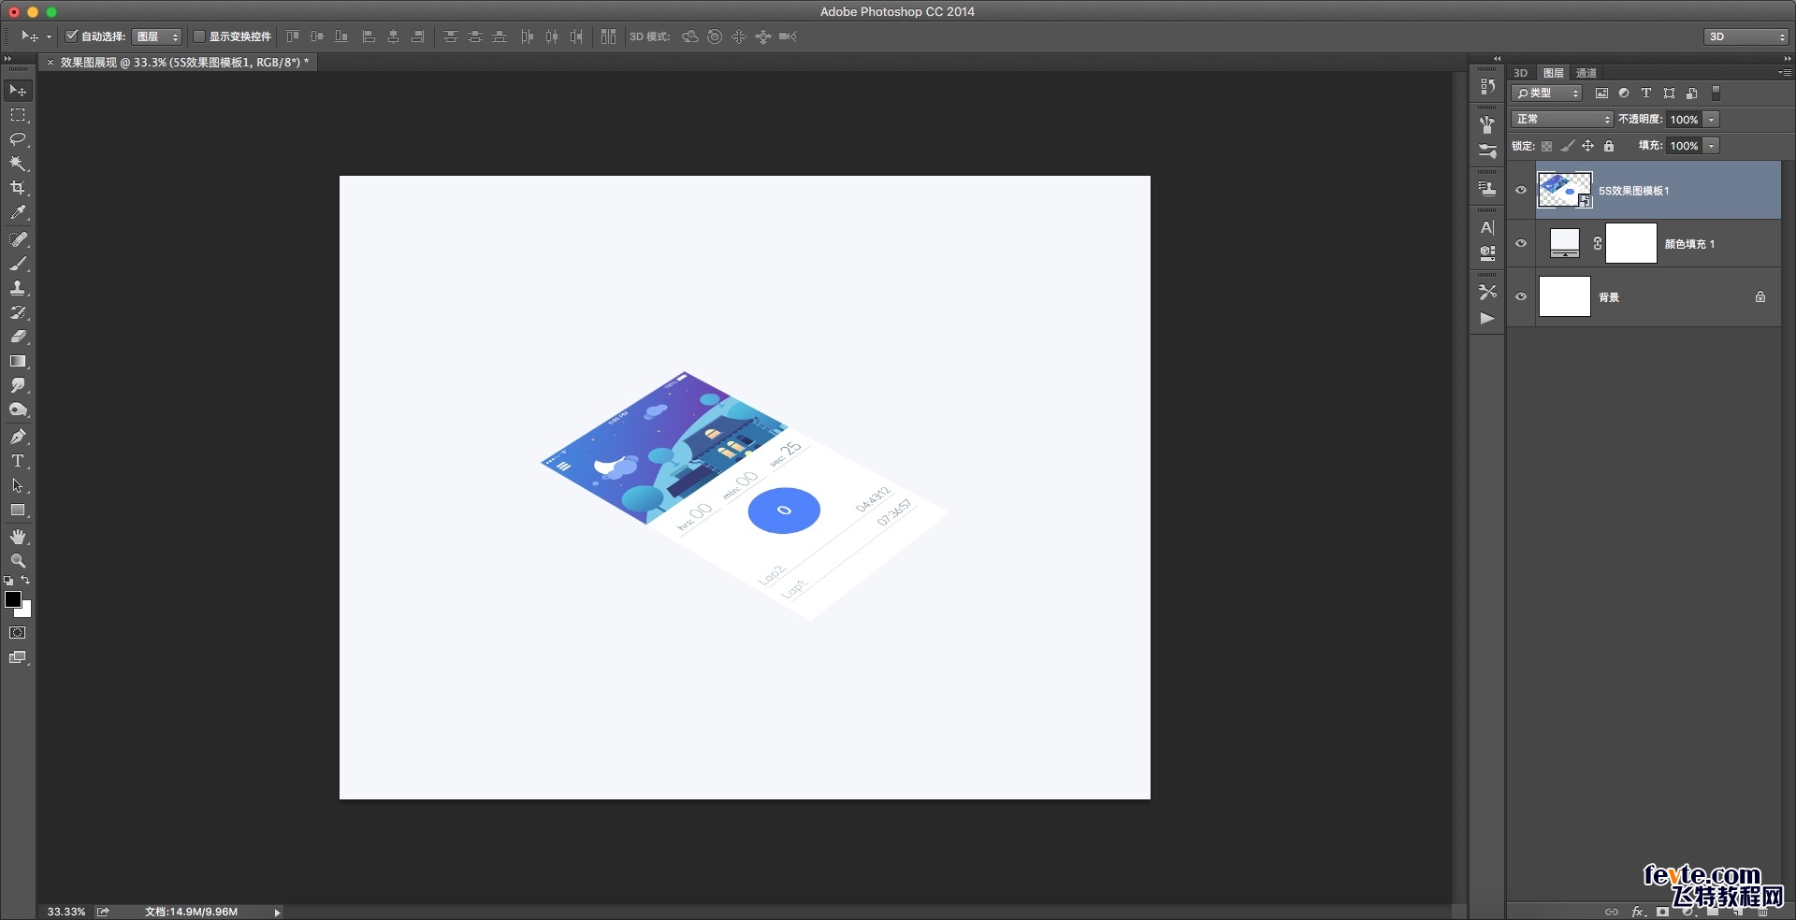Select the Gradient tool
This screenshot has height=920, width=1796.
18,361
